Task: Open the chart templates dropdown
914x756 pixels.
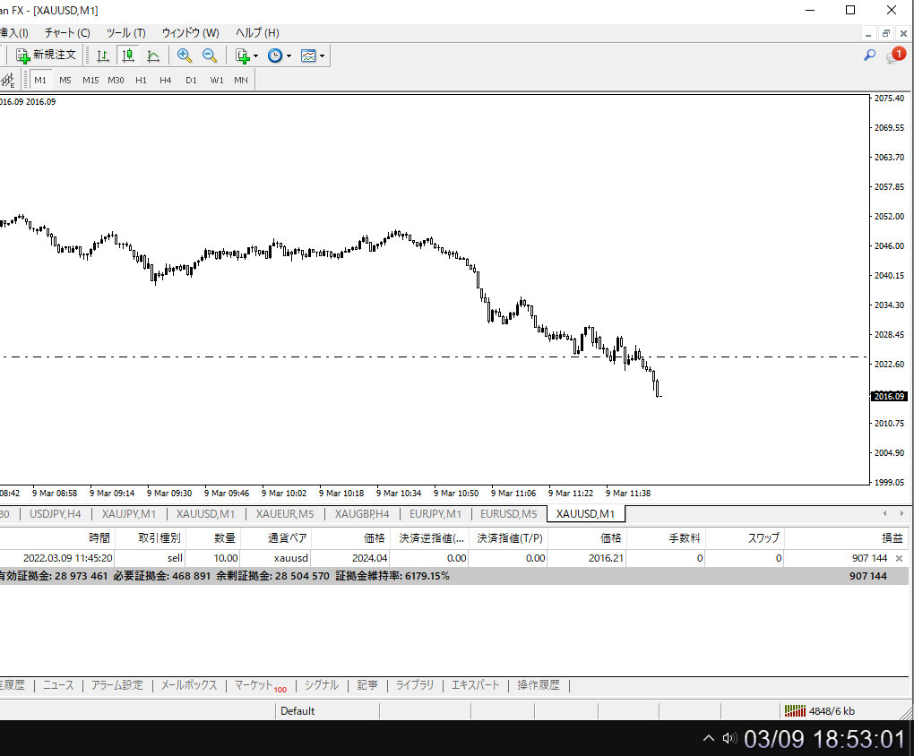Action: pyautogui.click(x=313, y=56)
